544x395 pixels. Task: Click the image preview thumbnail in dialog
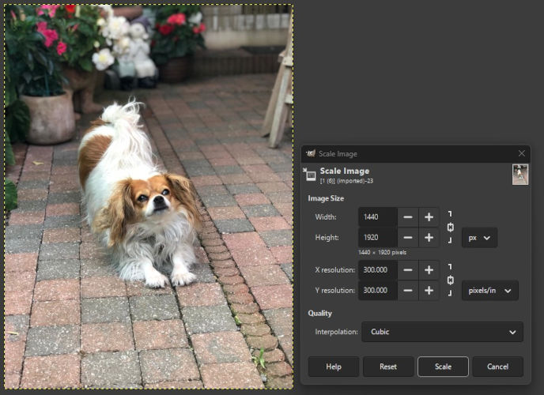pos(520,175)
